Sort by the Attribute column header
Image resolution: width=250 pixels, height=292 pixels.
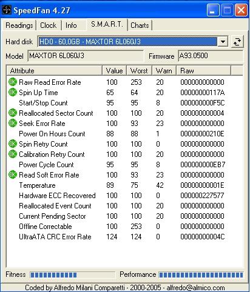[x=55, y=71]
